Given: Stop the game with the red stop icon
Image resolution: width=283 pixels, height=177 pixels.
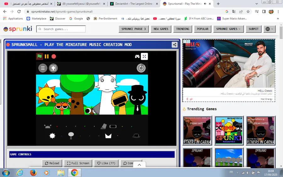Looking at the screenshot, I should click(54, 57).
